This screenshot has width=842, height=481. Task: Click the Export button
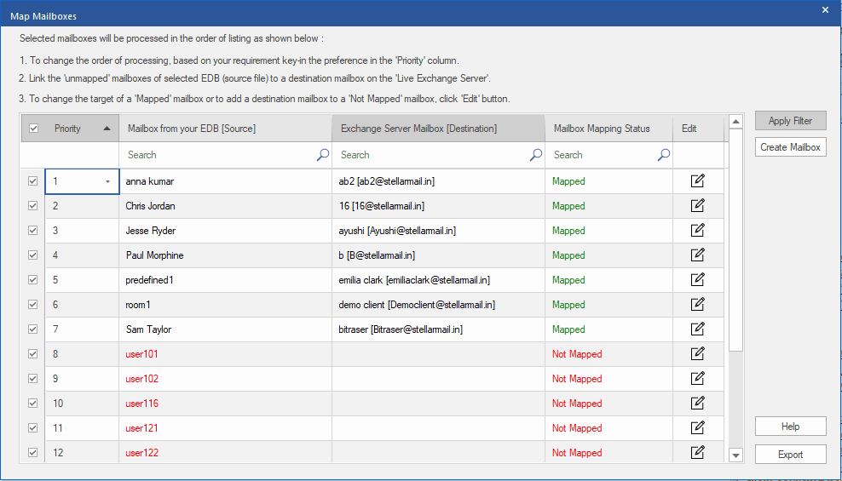pos(791,455)
